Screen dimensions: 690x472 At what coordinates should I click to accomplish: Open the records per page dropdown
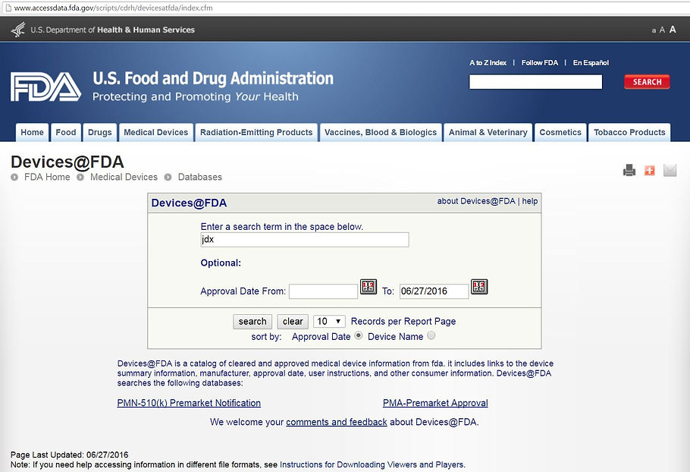tap(329, 322)
